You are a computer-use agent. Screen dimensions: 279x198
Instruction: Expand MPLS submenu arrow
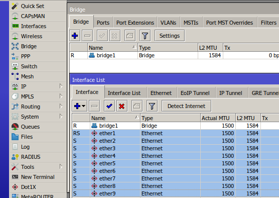pos(61,96)
